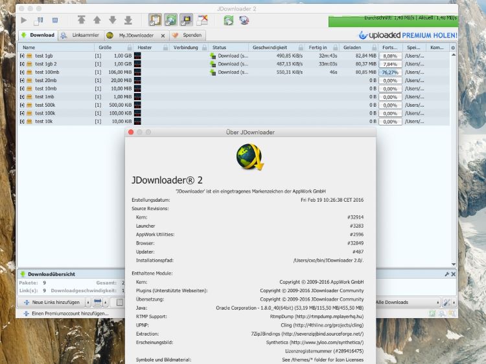The image size is (486, 364).
Task: Toggle the lock on the Größe column
Action: (130, 47)
